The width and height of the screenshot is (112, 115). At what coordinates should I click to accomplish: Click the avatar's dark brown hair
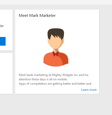coord(56,33)
